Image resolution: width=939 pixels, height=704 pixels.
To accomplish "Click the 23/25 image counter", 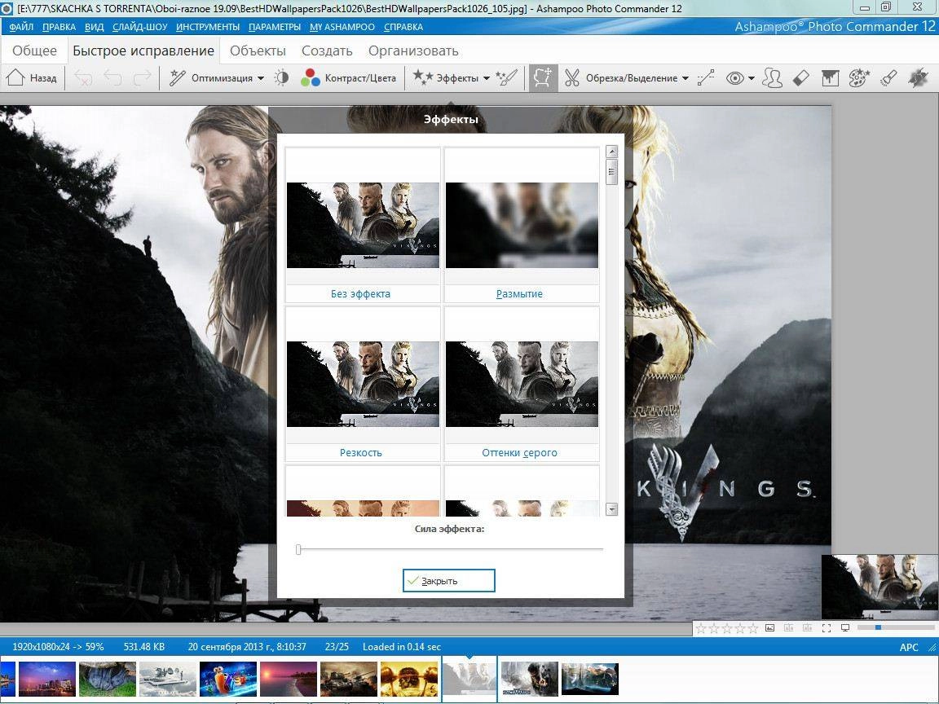I will (x=337, y=647).
